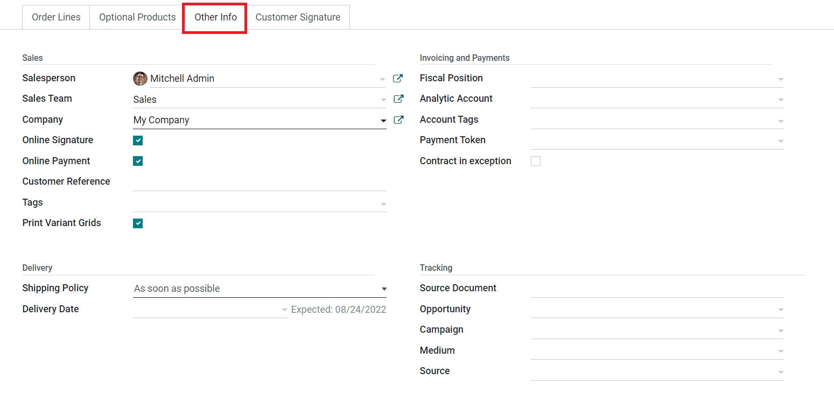This screenshot has height=393, width=834.
Task: Open the Delivery Date picker dropdown
Action: coord(284,310)
